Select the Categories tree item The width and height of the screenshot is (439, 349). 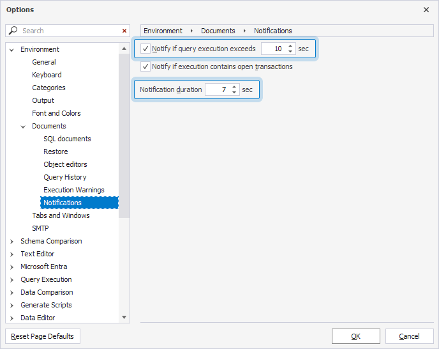point(48,88)
